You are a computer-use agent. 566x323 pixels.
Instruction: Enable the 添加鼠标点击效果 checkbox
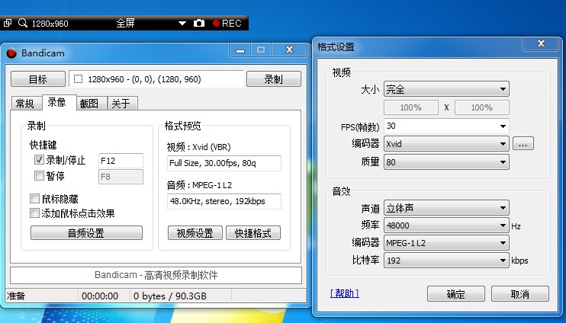click(34, 213)
